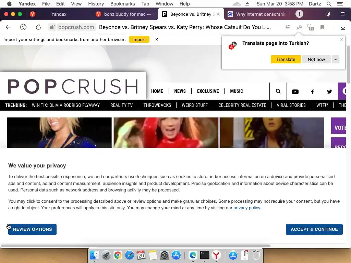Open Calendar in the Dock

point(141,255)
